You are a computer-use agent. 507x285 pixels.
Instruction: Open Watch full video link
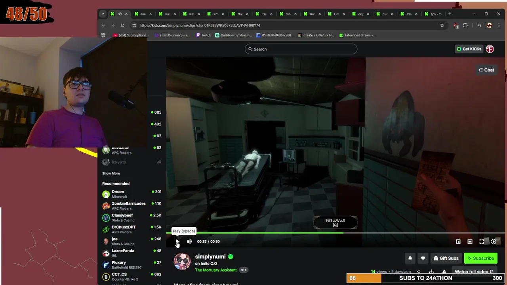click(x=474, y=272)
